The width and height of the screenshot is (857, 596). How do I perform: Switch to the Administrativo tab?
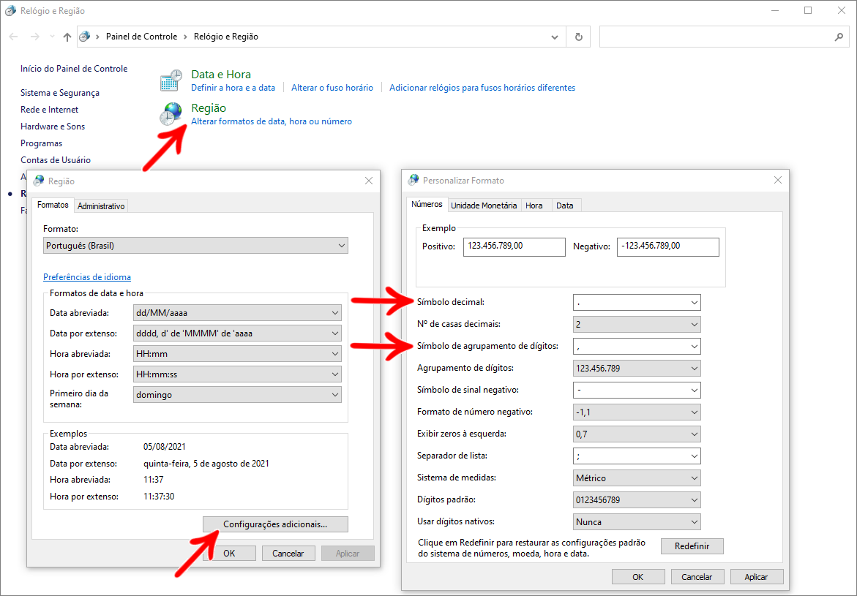click(101, 206)
